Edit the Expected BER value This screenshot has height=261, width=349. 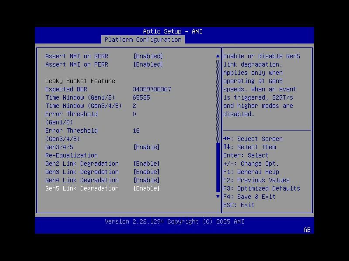pyautogui.click(x=151, y=89)
